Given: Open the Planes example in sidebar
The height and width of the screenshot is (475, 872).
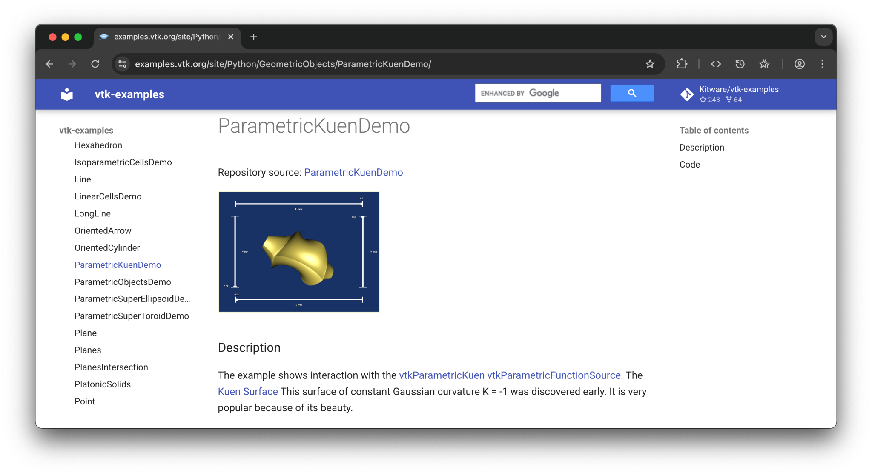Looking at the screenshot, I should tap(88, 350).
